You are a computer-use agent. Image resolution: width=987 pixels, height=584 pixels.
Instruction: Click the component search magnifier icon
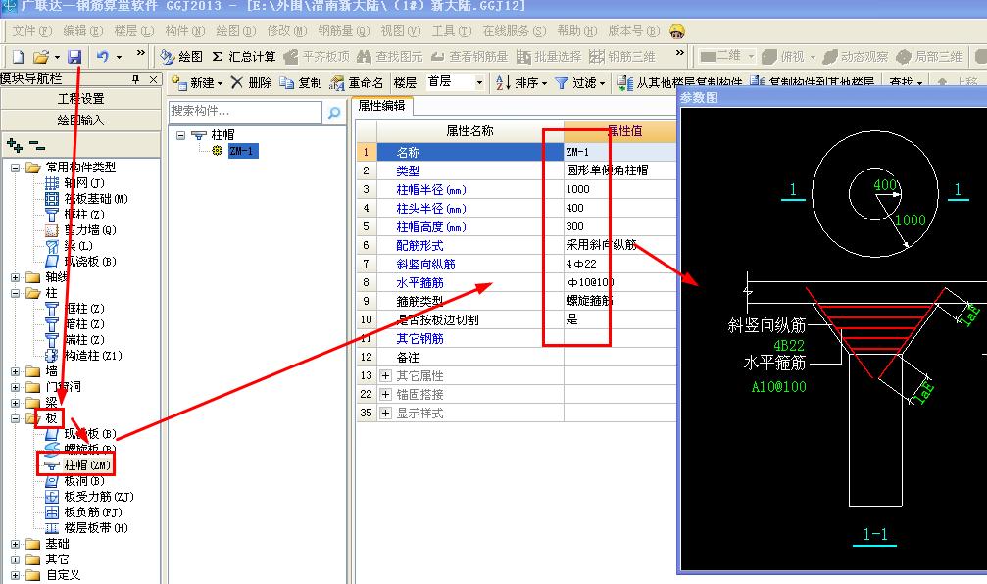[334, 112]
